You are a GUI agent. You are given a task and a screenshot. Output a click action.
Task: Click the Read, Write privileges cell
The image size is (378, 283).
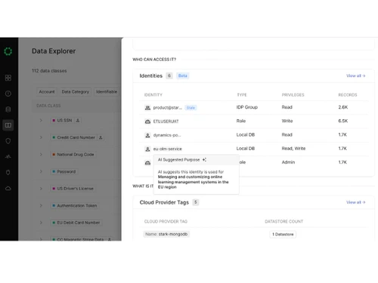293,149
